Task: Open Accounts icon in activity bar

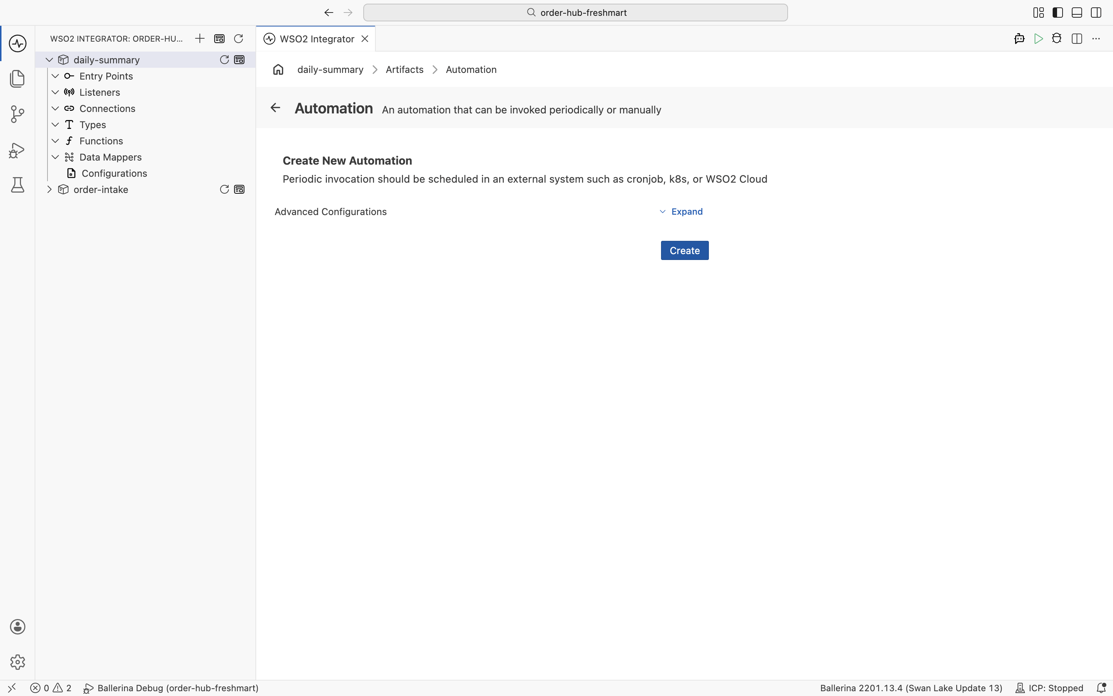Action: tap(17, 627)
